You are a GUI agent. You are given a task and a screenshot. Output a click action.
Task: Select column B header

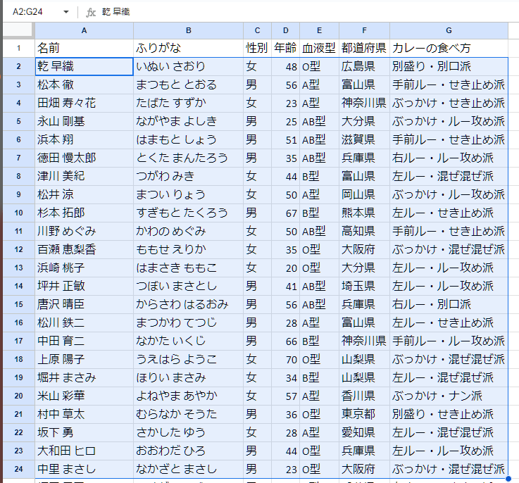[x=188, y=30]
